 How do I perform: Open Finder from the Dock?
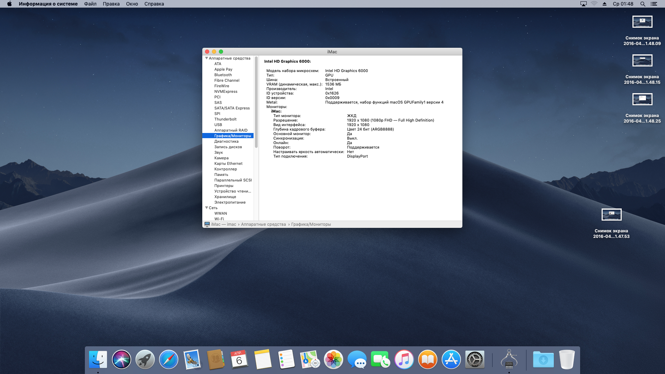[x=98, y=359]
